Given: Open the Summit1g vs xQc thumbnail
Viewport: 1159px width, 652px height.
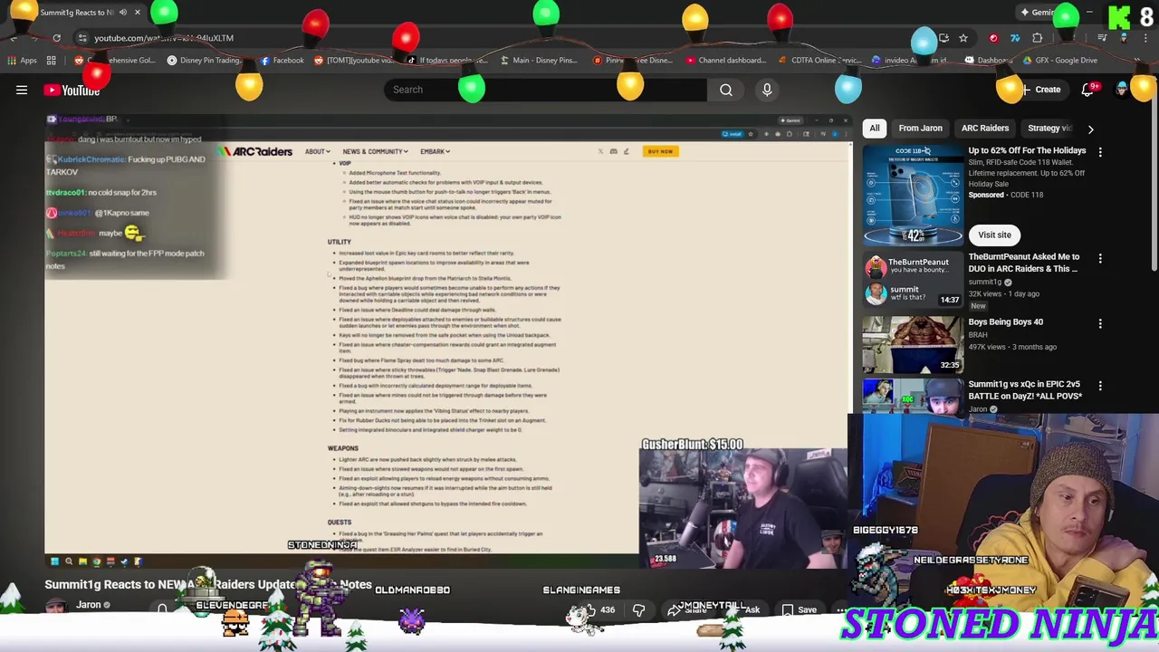Looking at the screenshot, I should [x=913, y=397].
